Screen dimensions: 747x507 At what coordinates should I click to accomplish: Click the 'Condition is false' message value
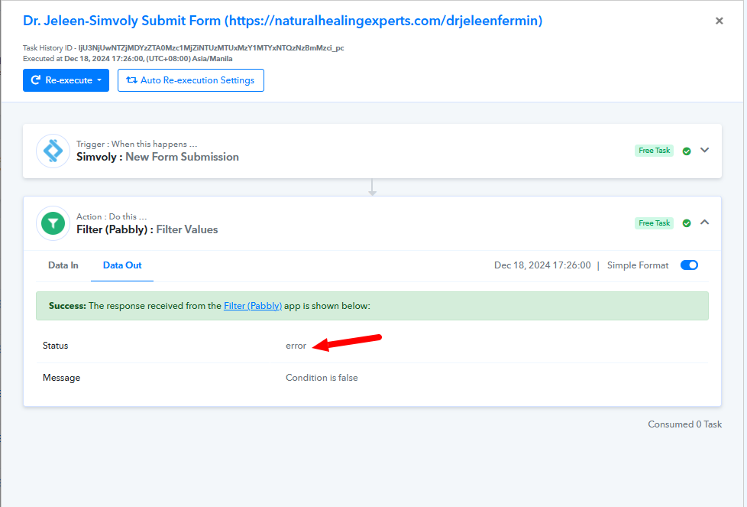322,378
